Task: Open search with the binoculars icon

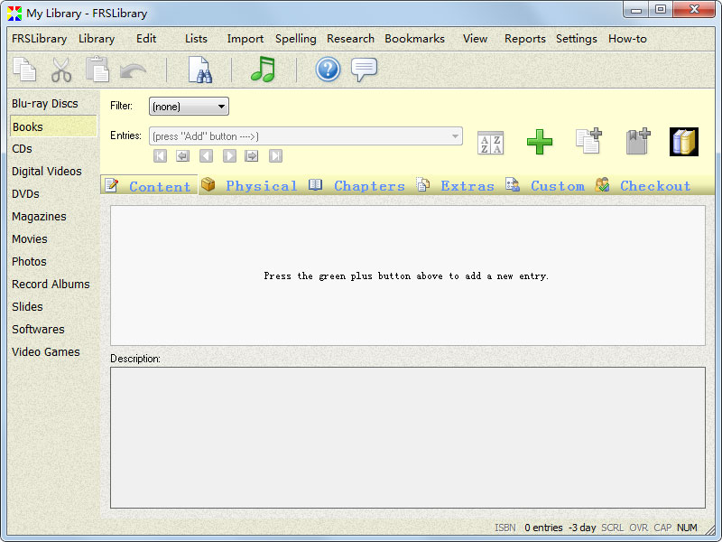Action: coord(199,70)
